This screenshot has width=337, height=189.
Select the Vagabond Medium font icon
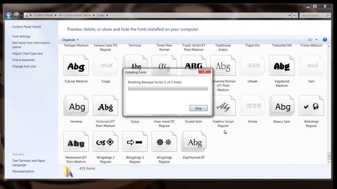[282, 65]
